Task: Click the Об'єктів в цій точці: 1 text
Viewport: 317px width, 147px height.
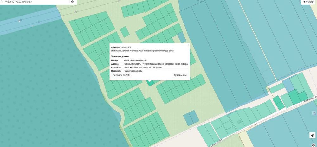Action: pos(121,47)
